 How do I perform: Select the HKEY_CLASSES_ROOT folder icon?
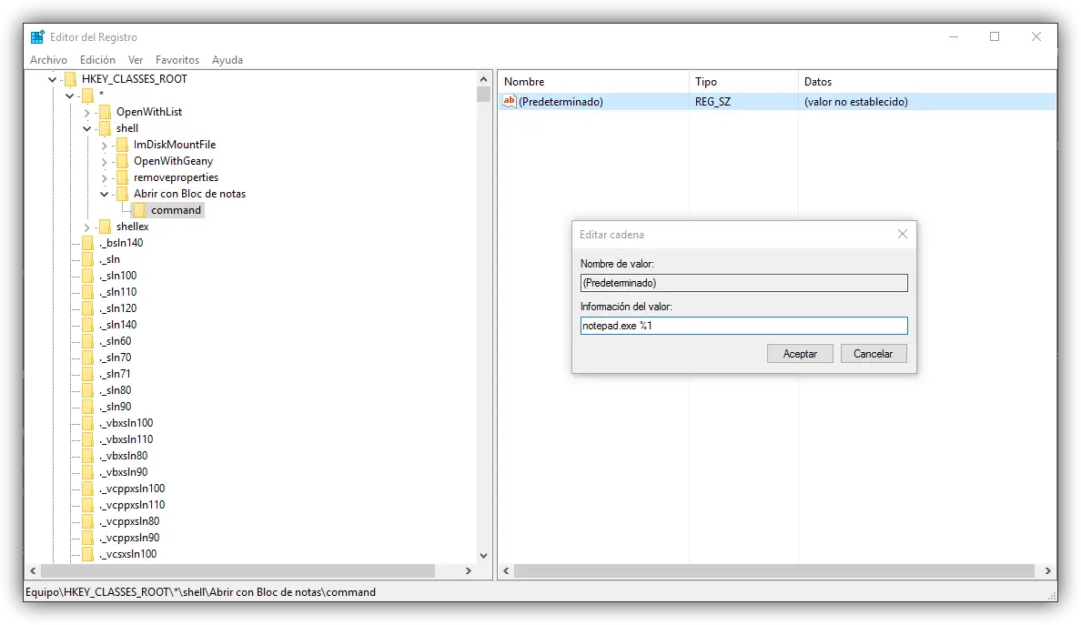[x=70, y=79]
